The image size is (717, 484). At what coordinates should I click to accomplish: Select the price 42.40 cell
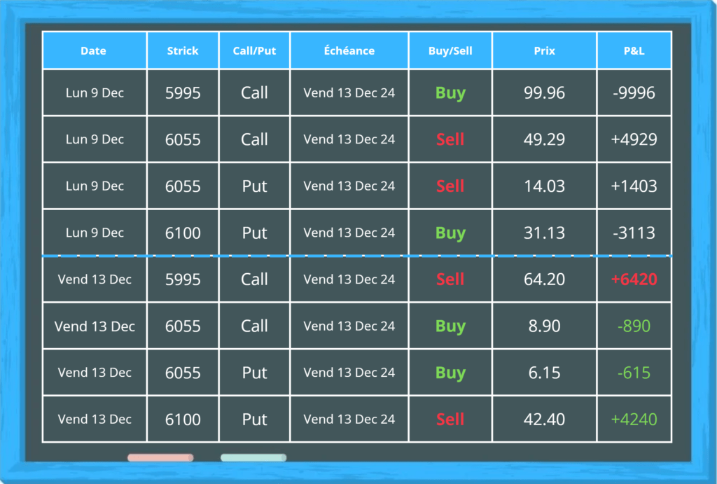(544, 419)
